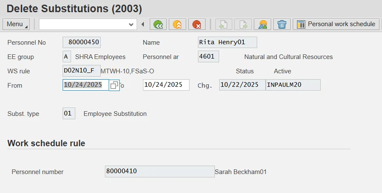Click the WS rule field D02N10_F

pyautogui.click(x=81, y=71)
